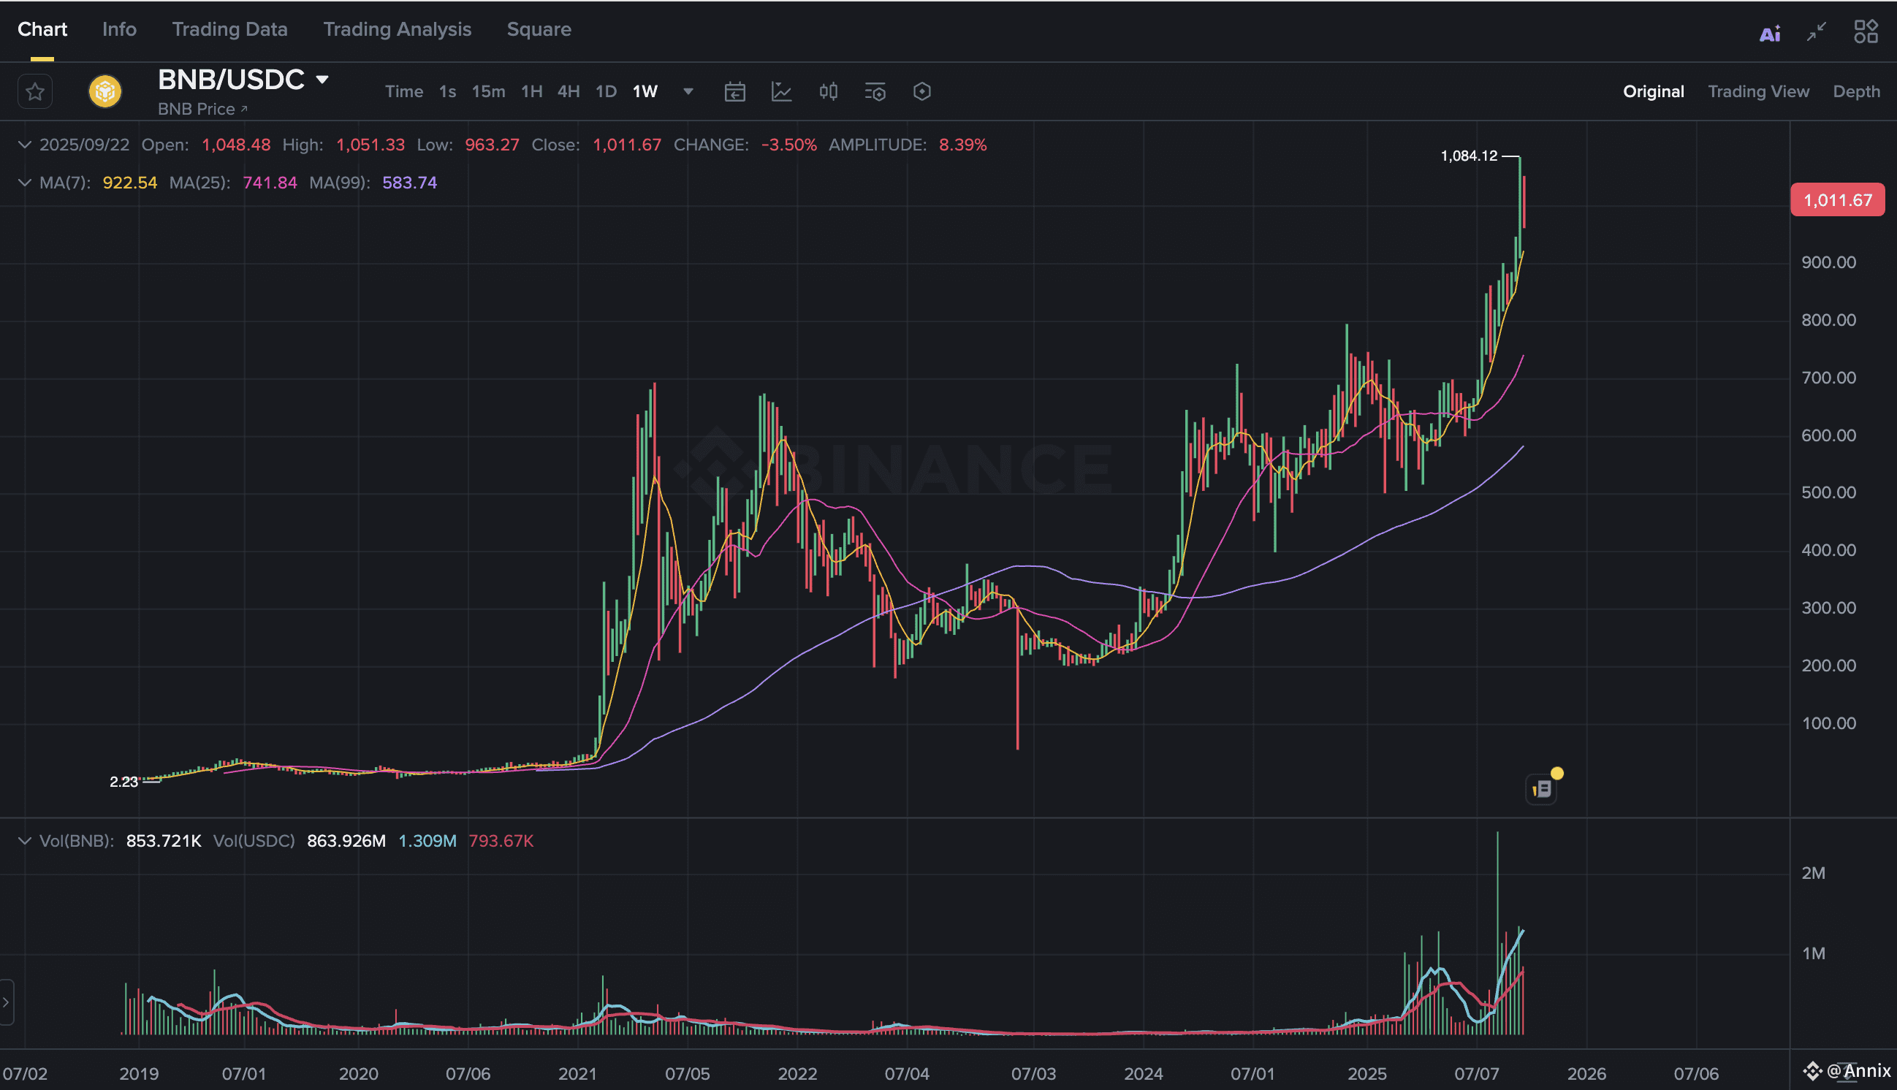Click the collapse arrows fullscreen icon
The width and height of the screenshot is (1897, 1090).
point(1816,31)
